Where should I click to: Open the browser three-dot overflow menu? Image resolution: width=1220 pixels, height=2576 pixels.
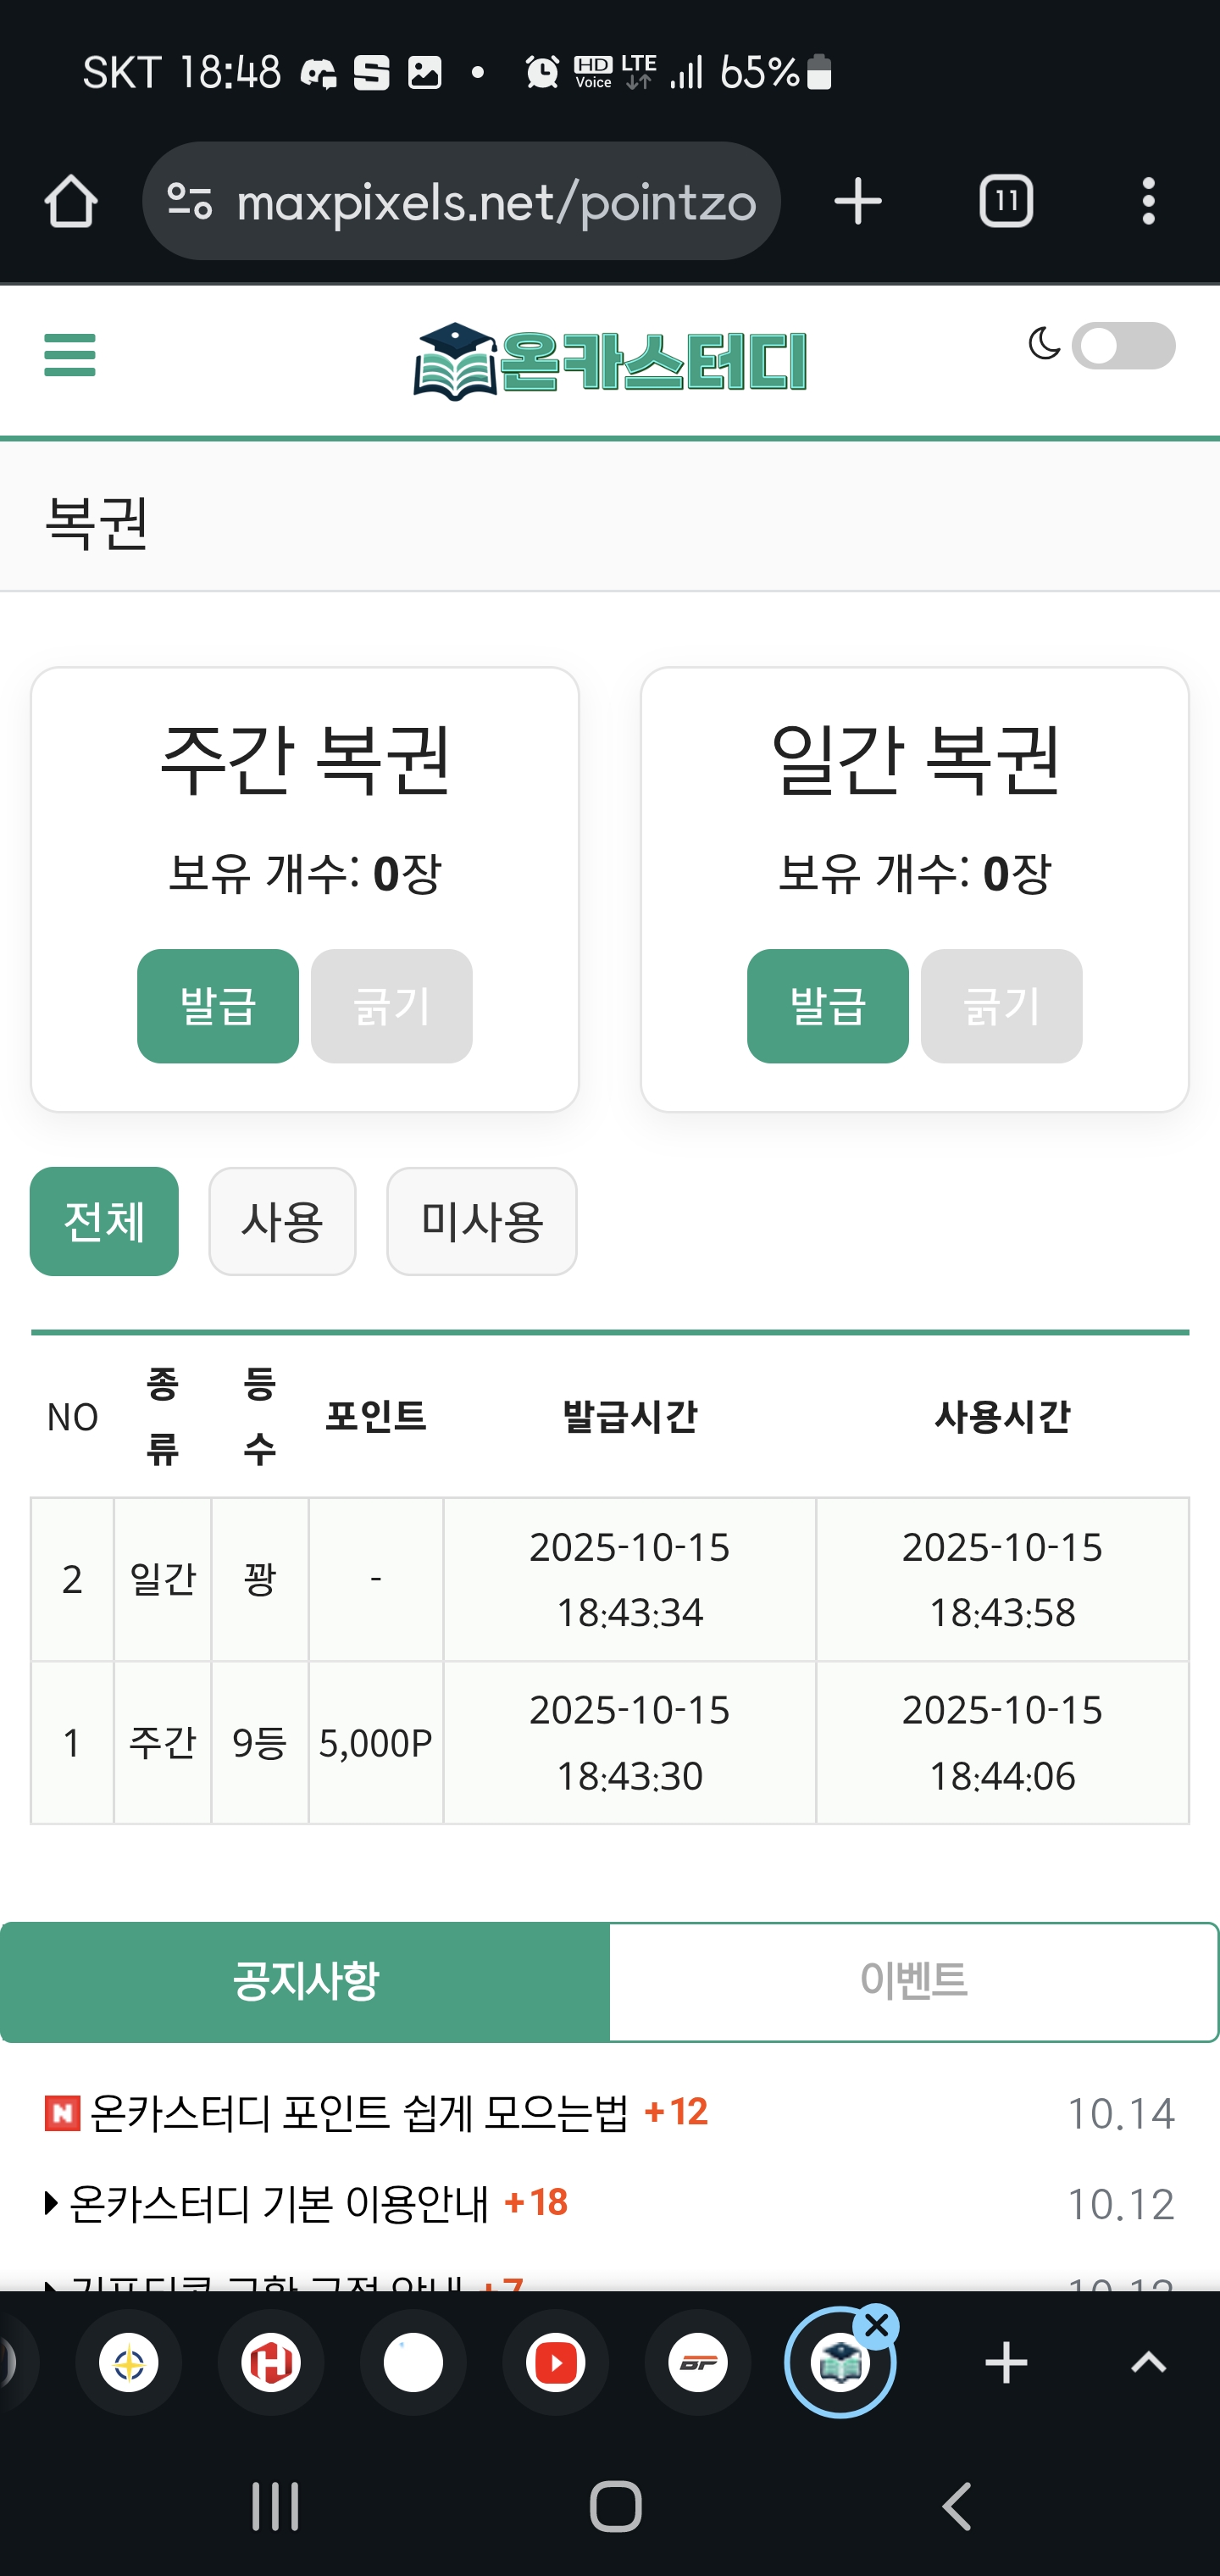pos(1148,202)
